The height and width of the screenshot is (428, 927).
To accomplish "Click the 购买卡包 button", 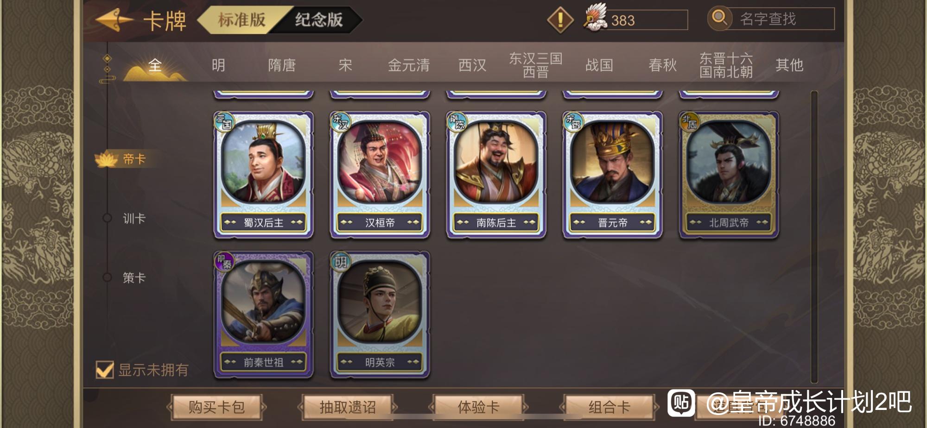I will (x=216, y=407).
